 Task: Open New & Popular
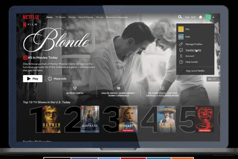pos(86,17)
